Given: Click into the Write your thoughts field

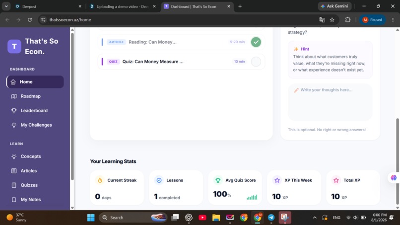Looking at the screenshot, I should (x=330, y=102).
